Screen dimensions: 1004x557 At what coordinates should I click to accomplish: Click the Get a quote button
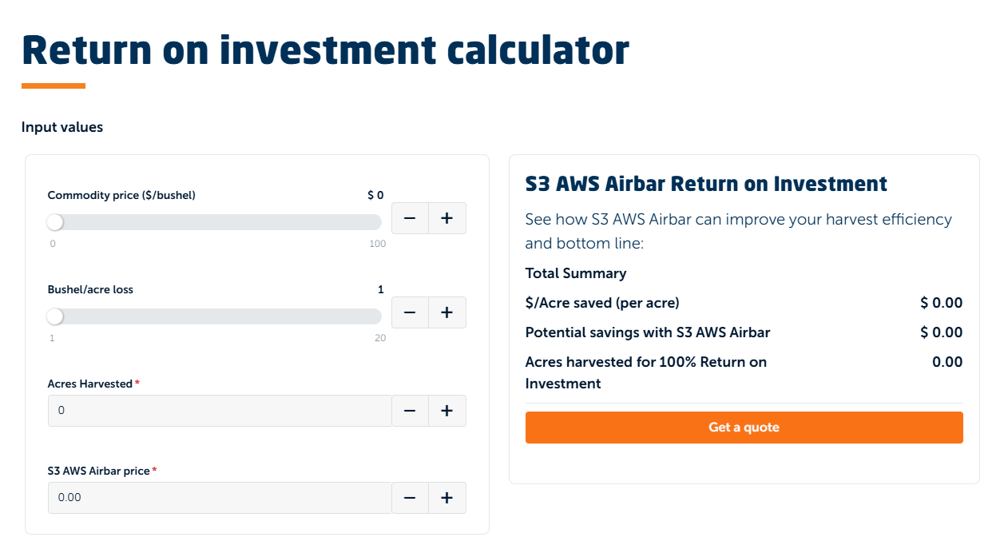[744, 428]
